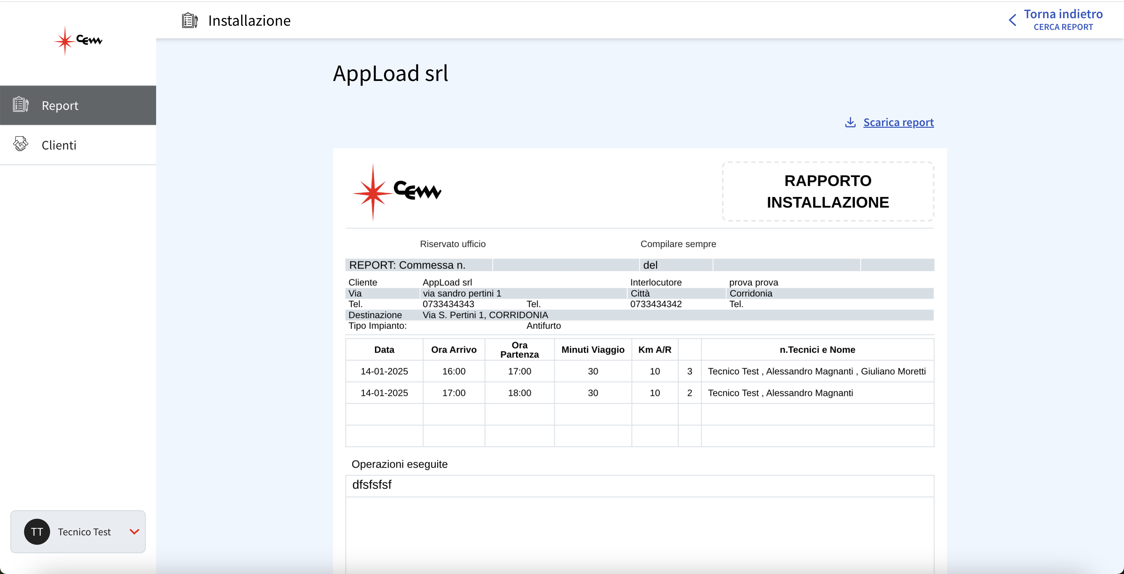
Task: Go back with Torna indietro link
Action: point(1064,14)
